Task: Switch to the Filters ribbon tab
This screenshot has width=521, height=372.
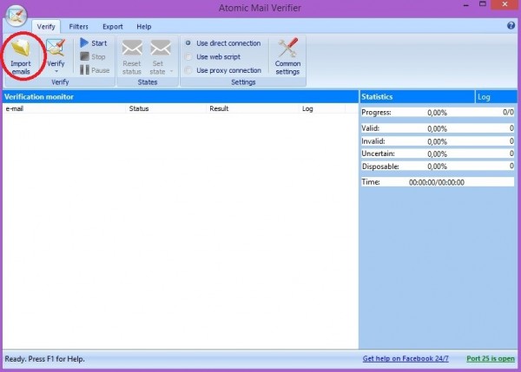Action: click(x=78, y=27)
